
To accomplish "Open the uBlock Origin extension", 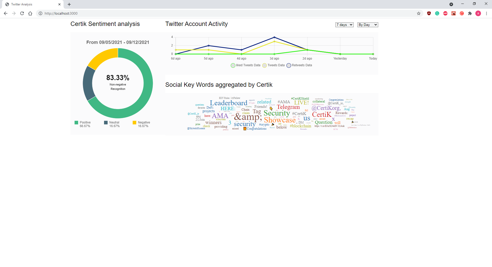I will pyautogui.click(x=429, y=13).
